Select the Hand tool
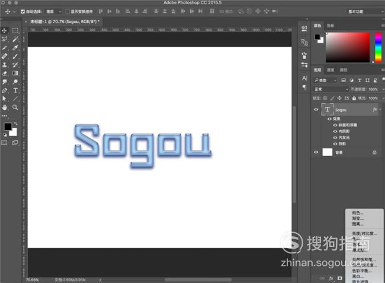This screenshot has width=385, height=283. [x=4, y=108]
